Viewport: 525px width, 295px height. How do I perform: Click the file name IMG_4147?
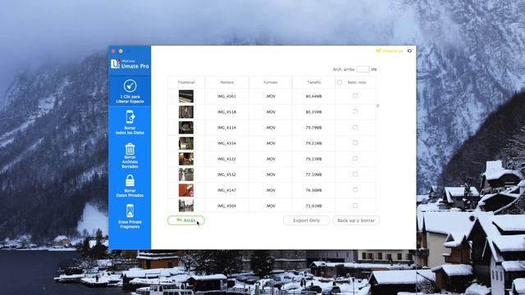(226, 190)
